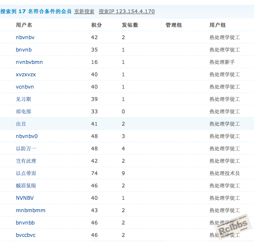Image resolution: width=254 pixels, height=242 pixels.
Task: Open member xvzxvzx
Action: click(26, 75)
